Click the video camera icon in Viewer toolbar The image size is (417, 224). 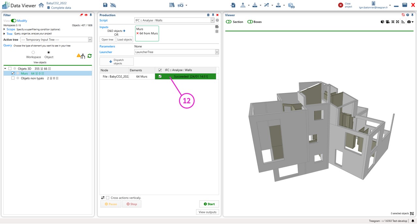click(387, 22)
